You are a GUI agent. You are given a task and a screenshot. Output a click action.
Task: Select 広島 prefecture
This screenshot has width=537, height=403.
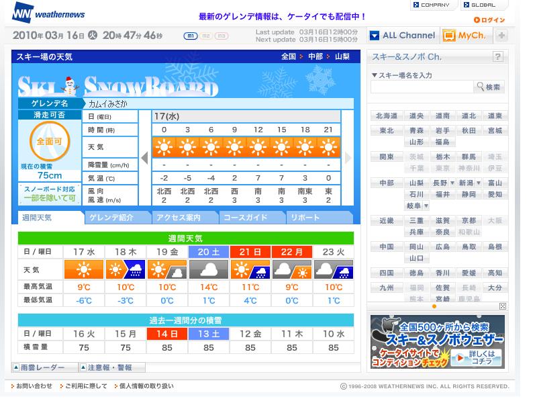442,247
